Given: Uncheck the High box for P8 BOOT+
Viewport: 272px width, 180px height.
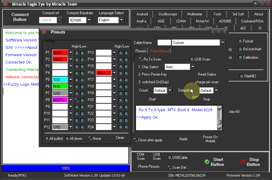Looking at the screenshot, I should pos(77,100).
